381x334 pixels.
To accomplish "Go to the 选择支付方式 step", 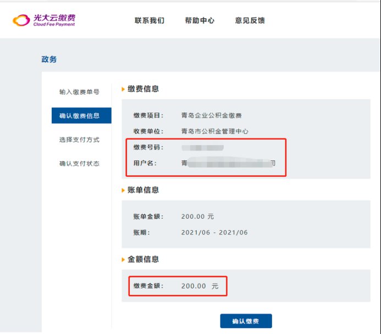I will tap(79, 140).
